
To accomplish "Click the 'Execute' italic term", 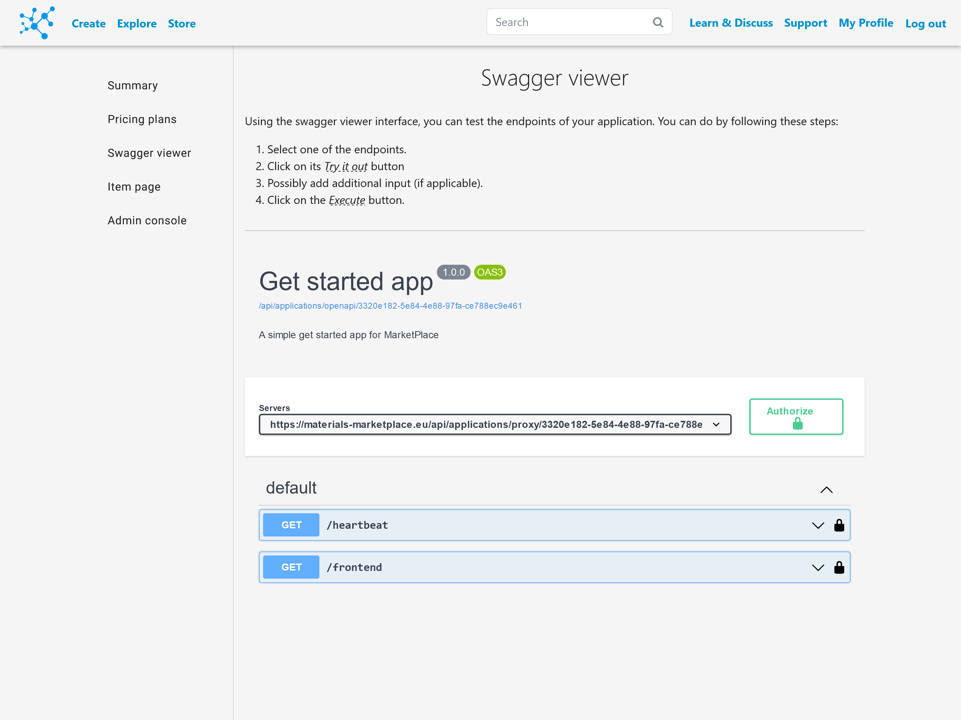I will (347, 200).
